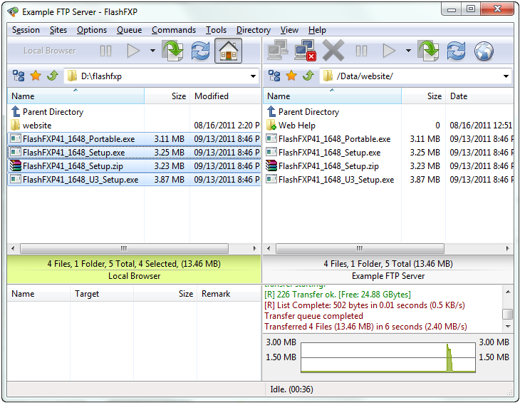
Task: Click the home Local Browser switch icon
Action: tap(228, 51)
